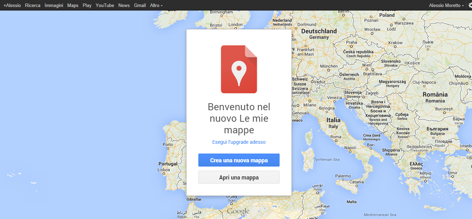Click the Birmingham city label
The height and width of the screenshot is (219, 472).
[221, 12]
